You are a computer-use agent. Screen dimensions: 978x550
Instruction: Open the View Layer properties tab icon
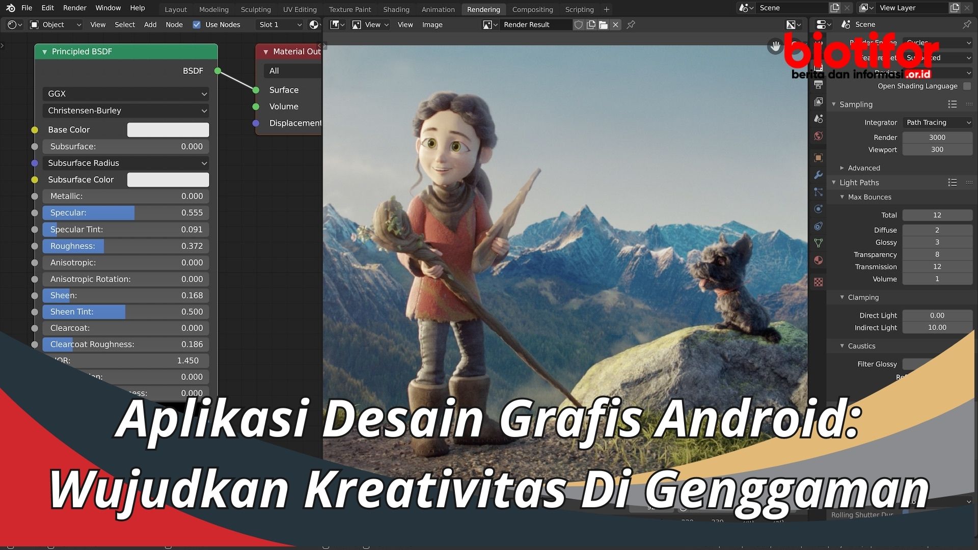pos(819,102)
